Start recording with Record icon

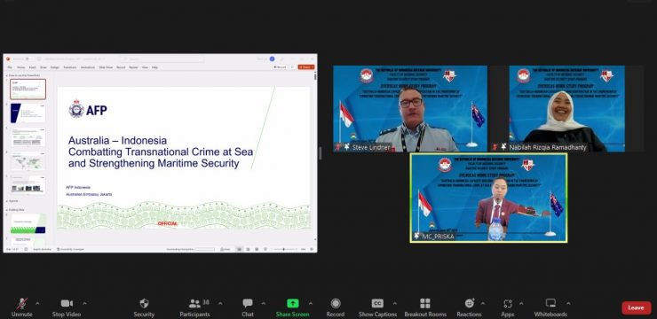[336, 304]
